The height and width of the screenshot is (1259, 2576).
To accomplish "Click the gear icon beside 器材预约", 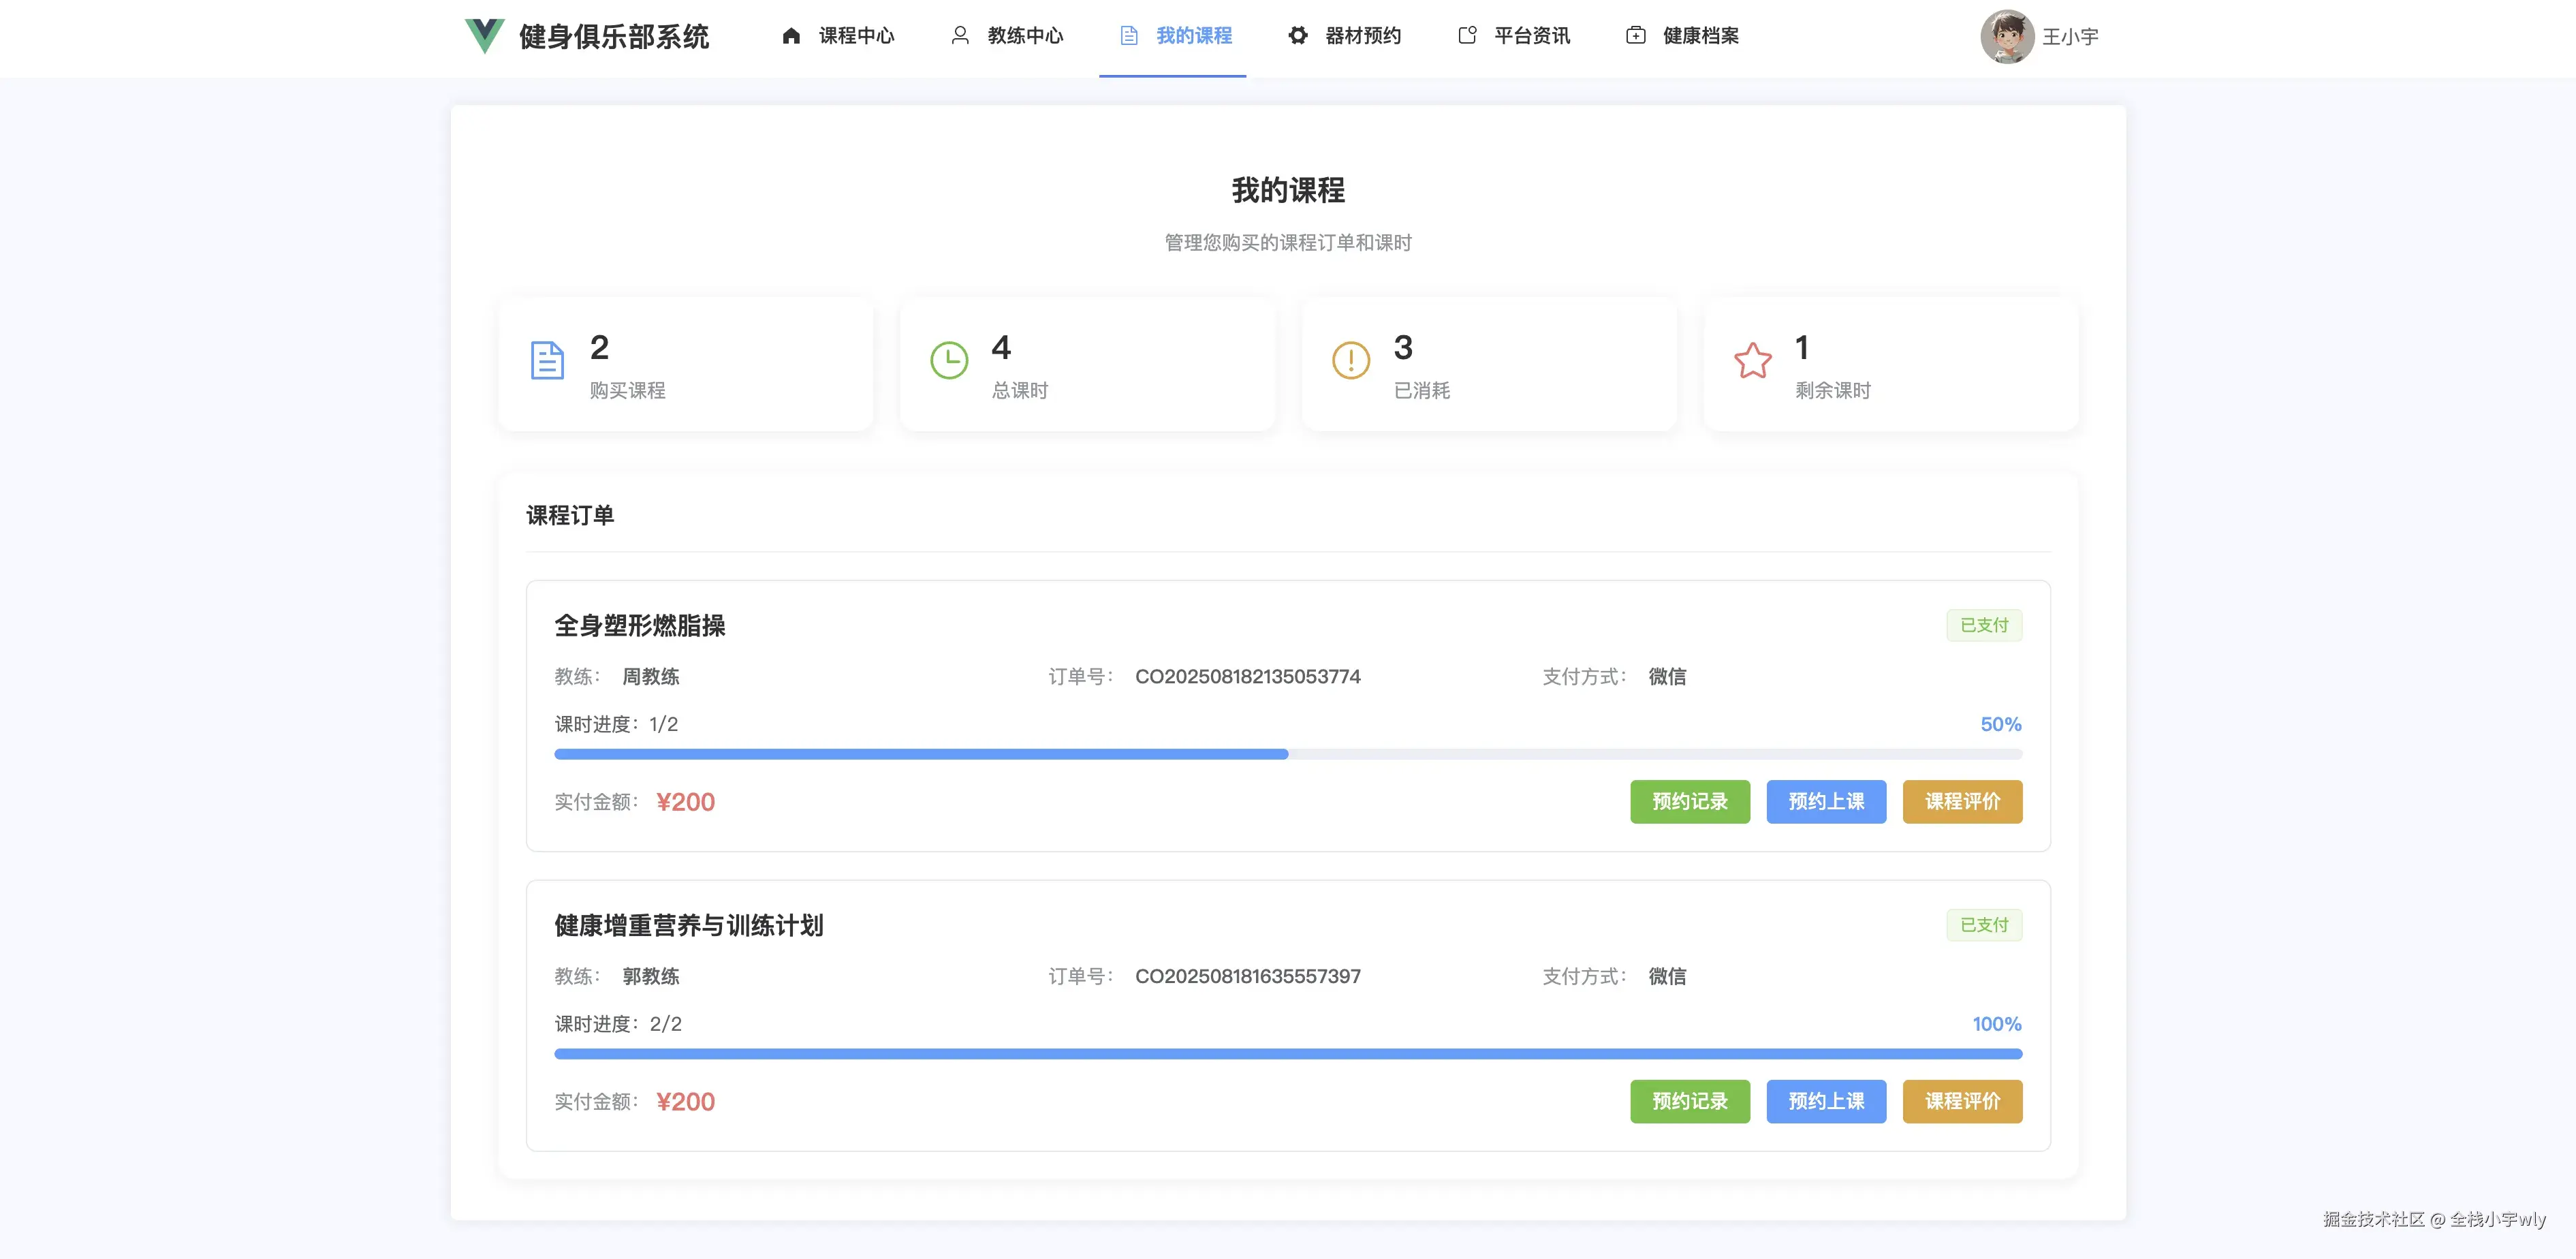I will point(1297,36).
